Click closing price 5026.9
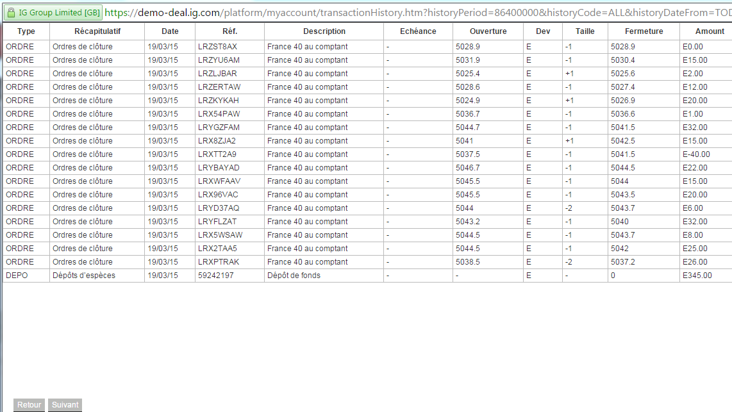Viewport: 732px width, 412px height. pyautogui.click(x=623, y=101)
